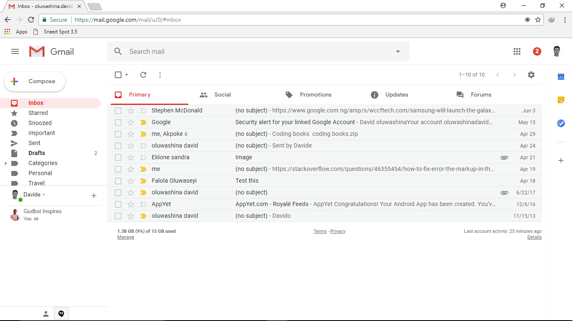The image size is (574, 321).
Task: Open the Google Keep side panel icon
Action: point(561,100)
